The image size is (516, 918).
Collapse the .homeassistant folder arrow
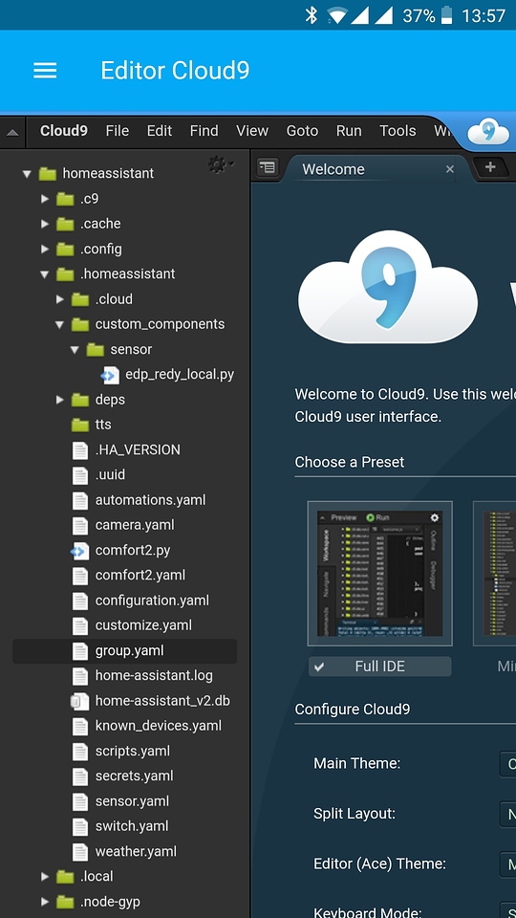click(x=45, y=274)
